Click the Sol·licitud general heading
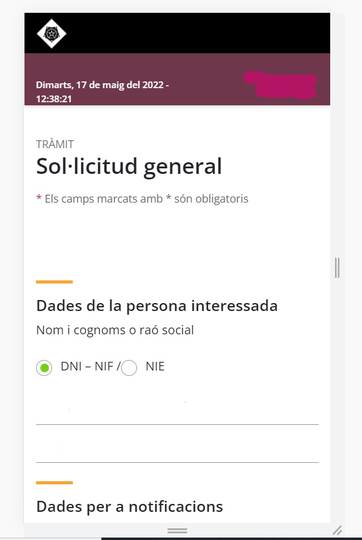 (129, 167)
